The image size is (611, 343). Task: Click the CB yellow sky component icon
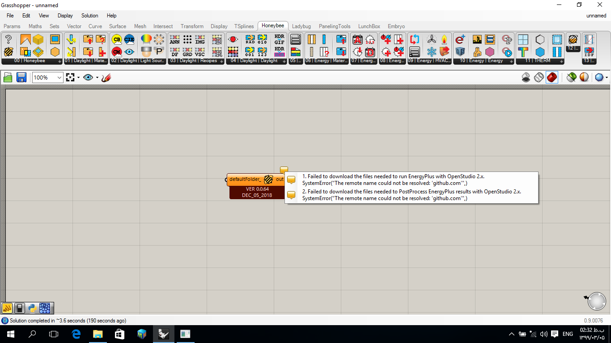117,39
